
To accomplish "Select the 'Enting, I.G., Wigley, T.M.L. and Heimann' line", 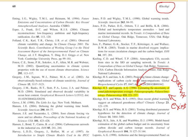I will click(51, 18).
